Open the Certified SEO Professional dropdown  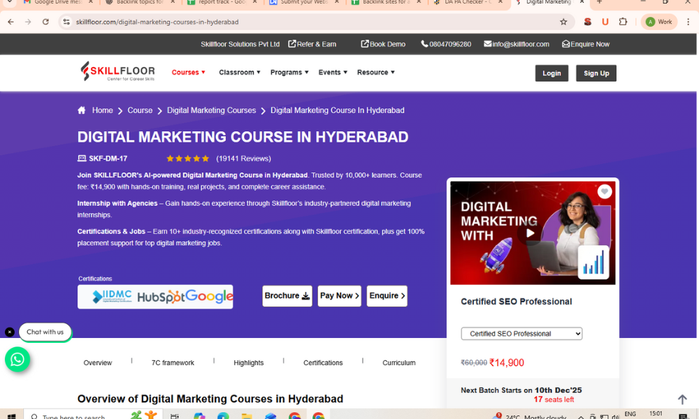coord(521,334)
